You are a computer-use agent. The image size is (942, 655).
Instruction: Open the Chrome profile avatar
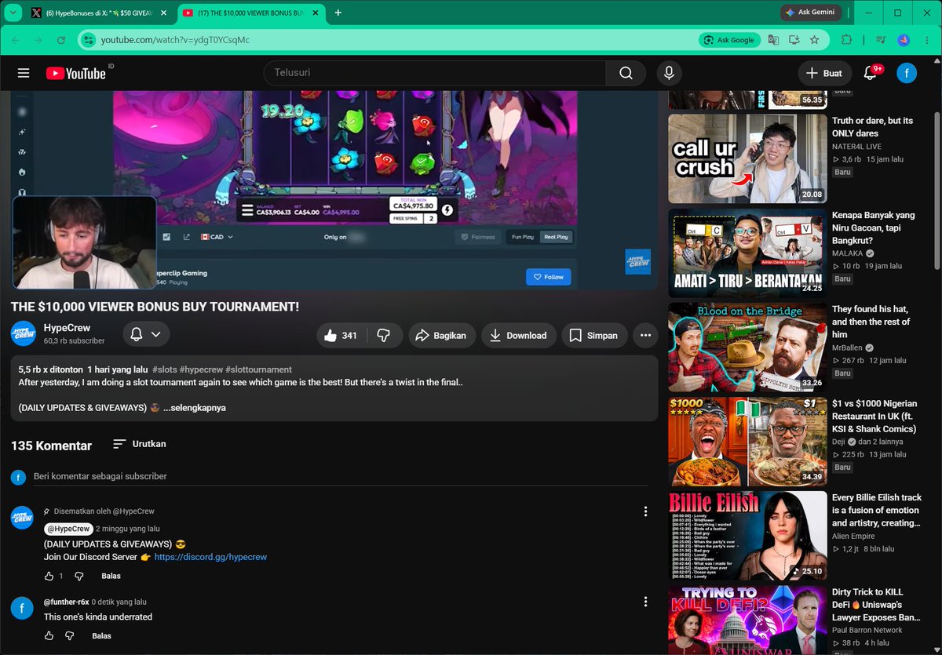click(x=904, y=39)
